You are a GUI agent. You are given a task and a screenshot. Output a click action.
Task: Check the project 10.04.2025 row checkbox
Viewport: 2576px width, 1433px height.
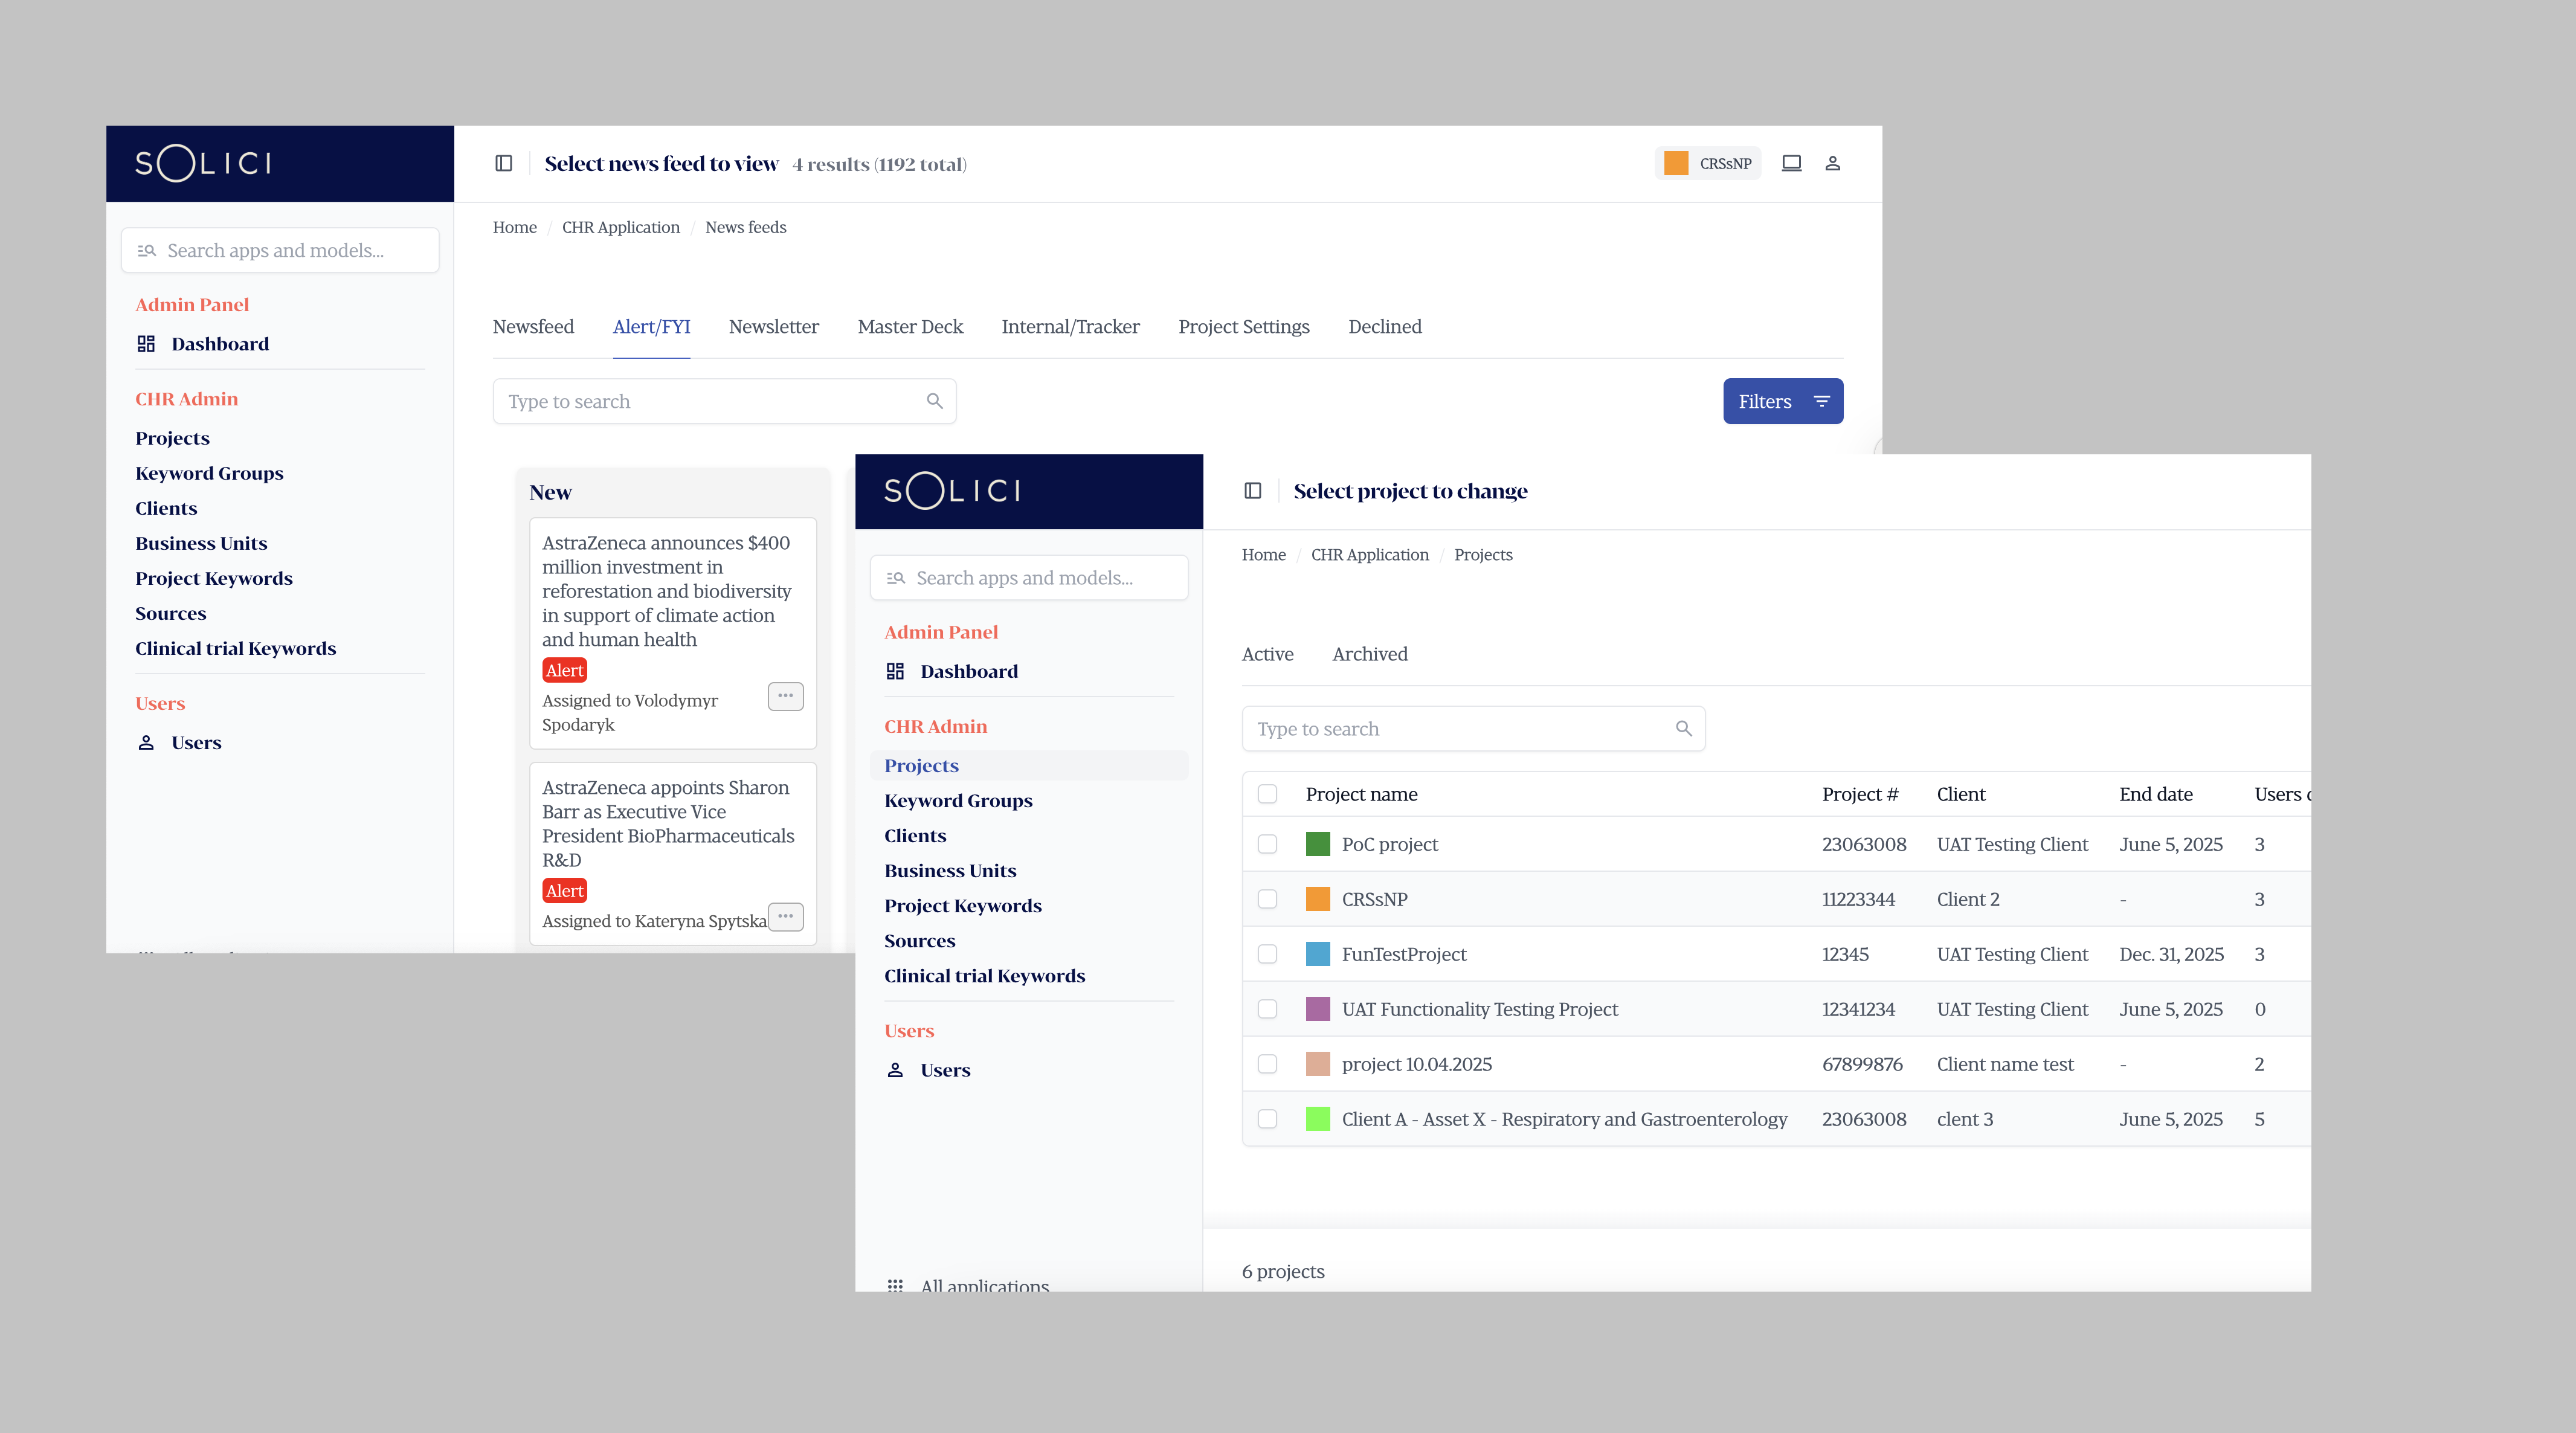1268,1064
